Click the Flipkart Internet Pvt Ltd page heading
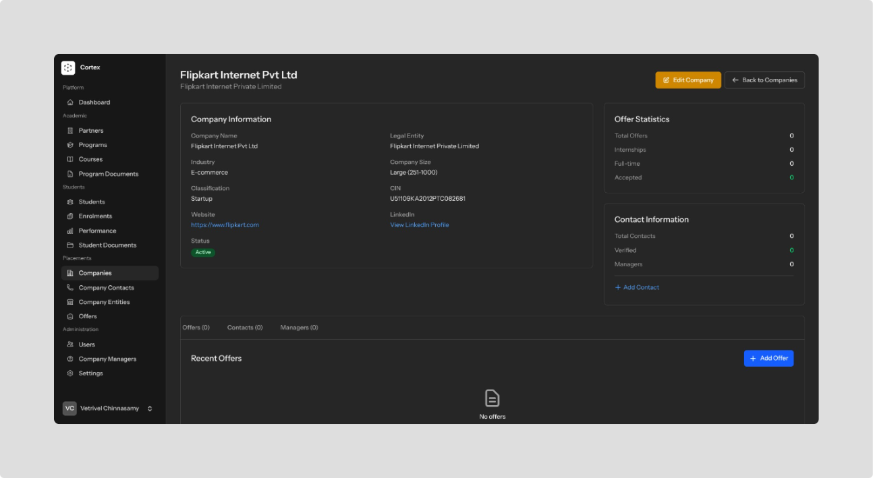 238,75
